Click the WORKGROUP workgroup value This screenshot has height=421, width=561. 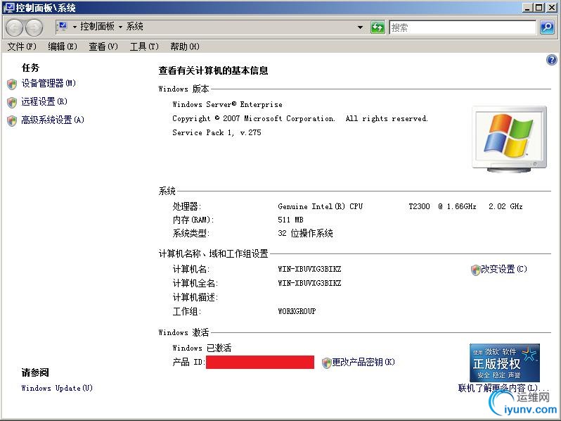297,311
